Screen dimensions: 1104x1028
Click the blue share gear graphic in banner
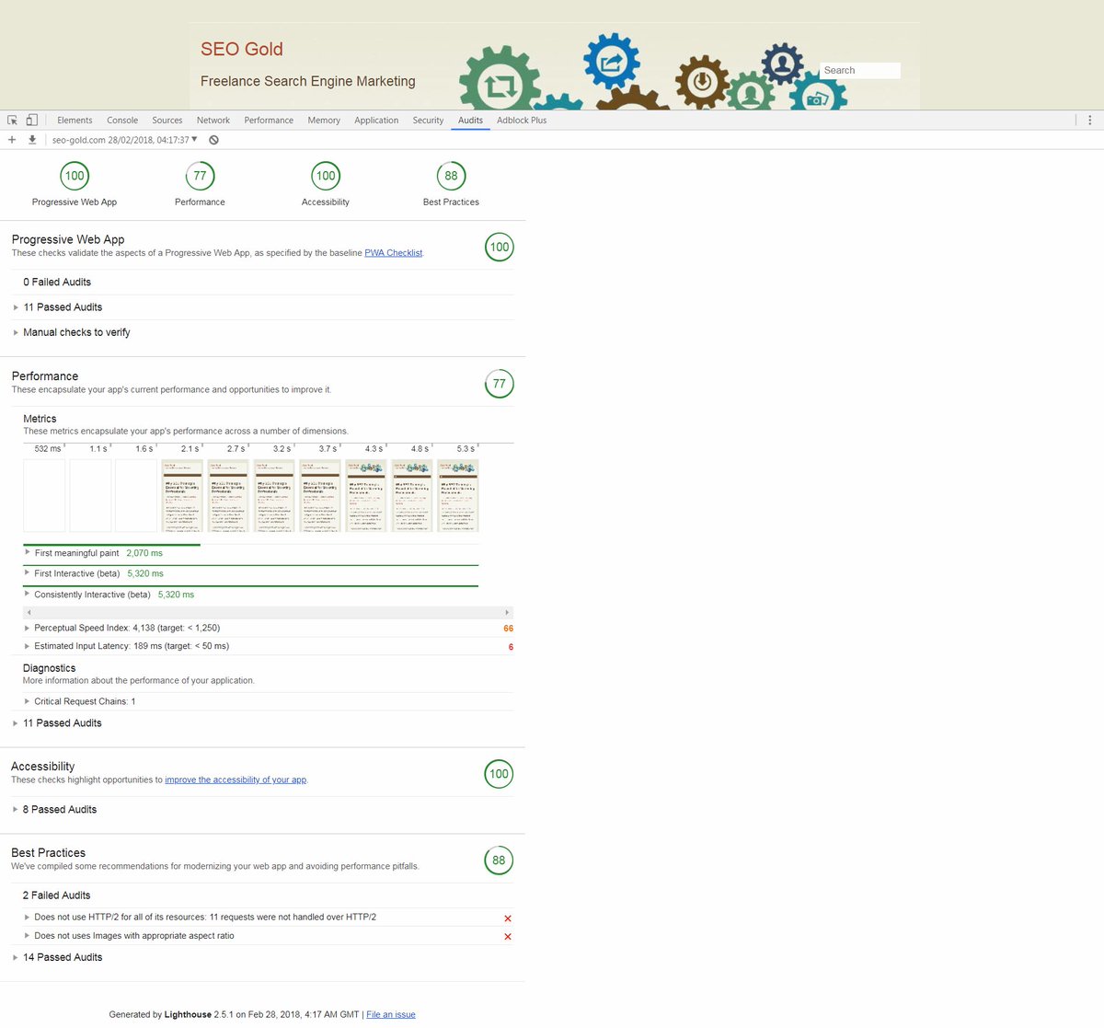pyautogui.click(x=612, y=63)
